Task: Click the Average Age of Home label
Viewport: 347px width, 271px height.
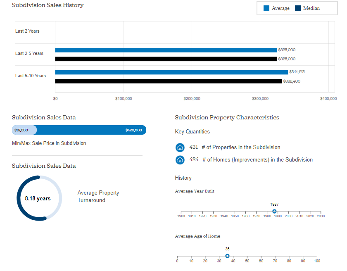Action: pyautogui.click(x=197, y=236)
